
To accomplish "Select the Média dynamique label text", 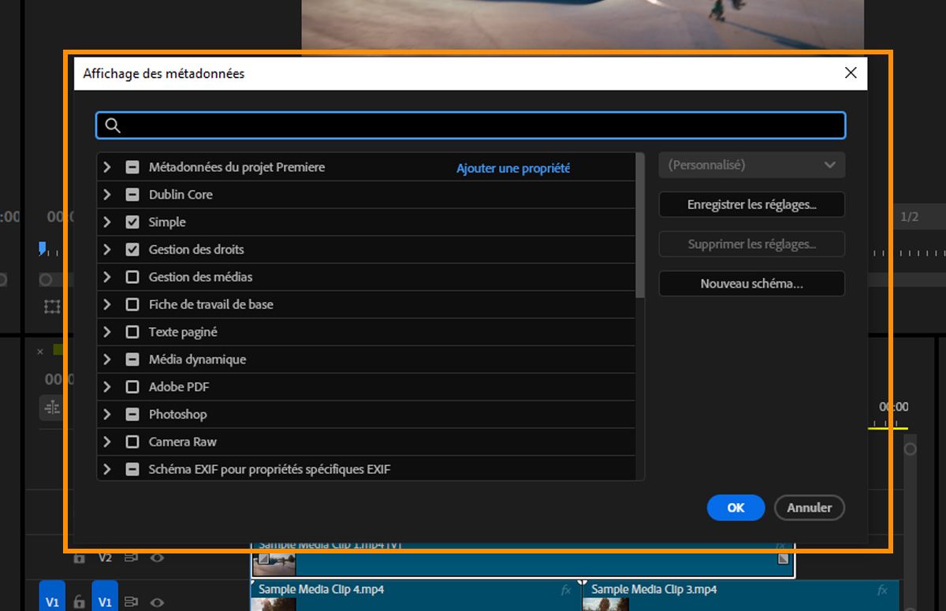I will pyautogui.click(x=197, y=360).
